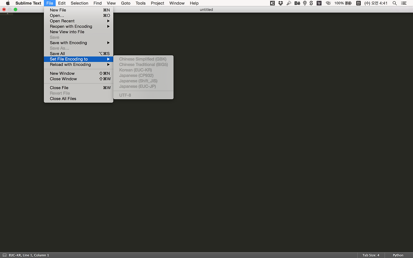Click the satellite dish menu bar icon
This screenshot has height=258, width=413.
[289, 3]
